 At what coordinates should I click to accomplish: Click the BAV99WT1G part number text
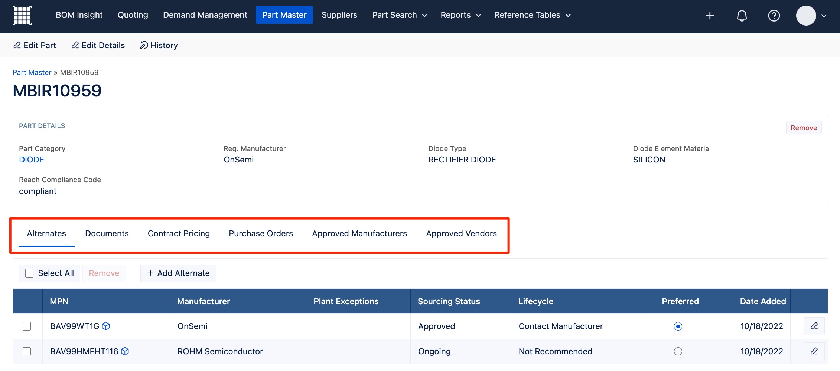point(75,326)
